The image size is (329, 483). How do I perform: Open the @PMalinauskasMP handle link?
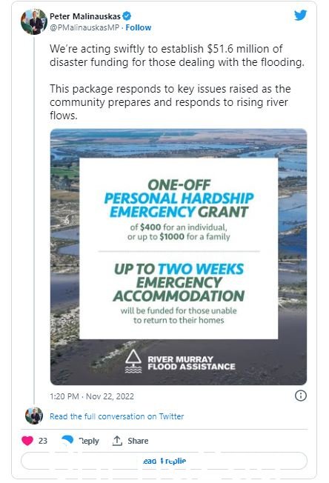pyautogui.click(x=84, y=27)
